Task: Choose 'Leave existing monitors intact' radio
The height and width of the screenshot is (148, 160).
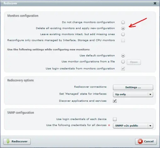Action: [x=123, y=34]
